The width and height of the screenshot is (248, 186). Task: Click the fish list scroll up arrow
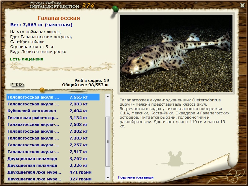pos(108,96)
